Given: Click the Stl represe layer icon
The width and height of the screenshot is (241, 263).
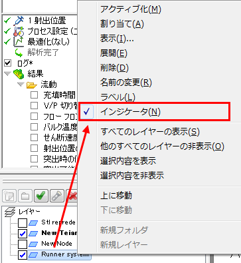Looking at the screenshot, I should [x=33, y=222].
